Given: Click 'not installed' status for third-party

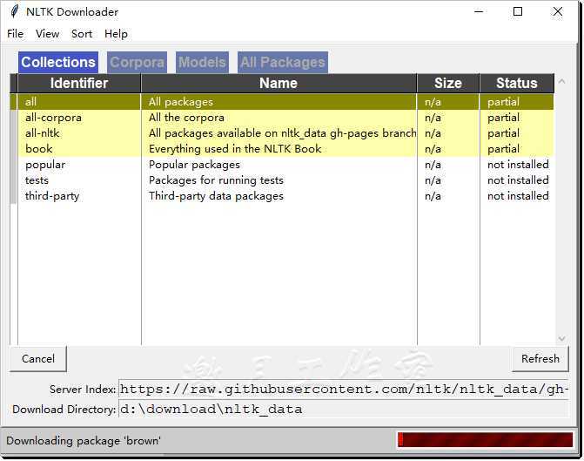Looking at the screenshot, I should pos(518,196).
